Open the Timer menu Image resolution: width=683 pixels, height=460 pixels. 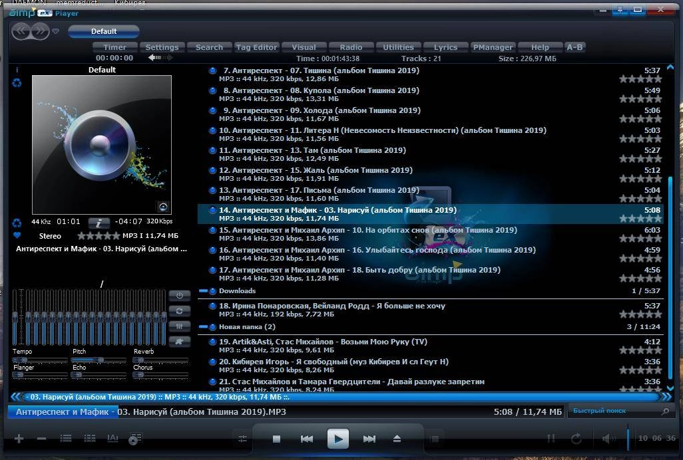click(x=115, y=47)
